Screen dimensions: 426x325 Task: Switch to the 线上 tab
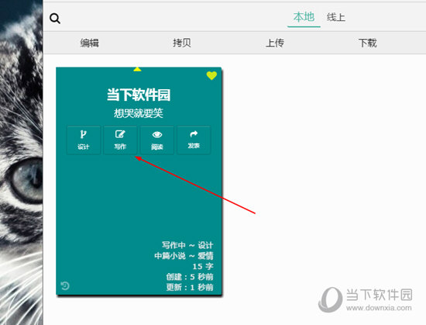(336, 17)
